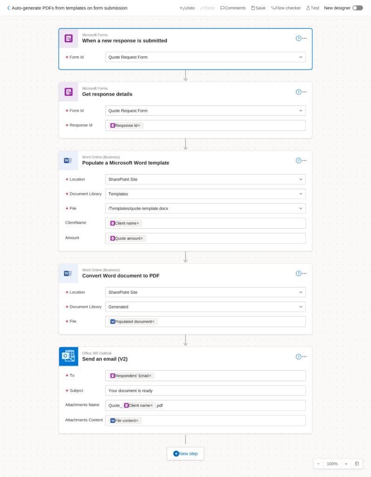Remove the 'Populated document' token

click(153, 321)
